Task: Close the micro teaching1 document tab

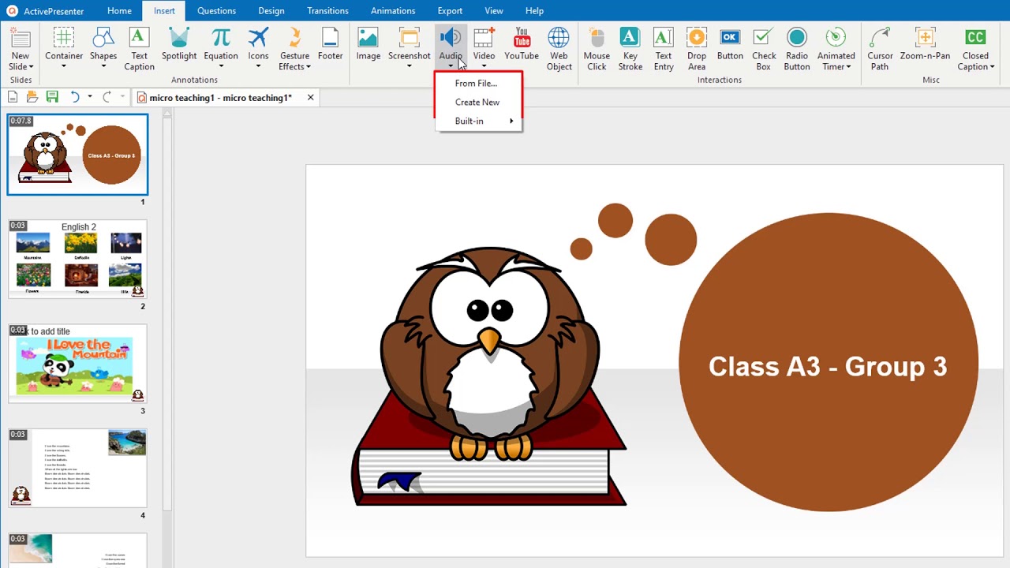Action: click(x=310, y=97)
